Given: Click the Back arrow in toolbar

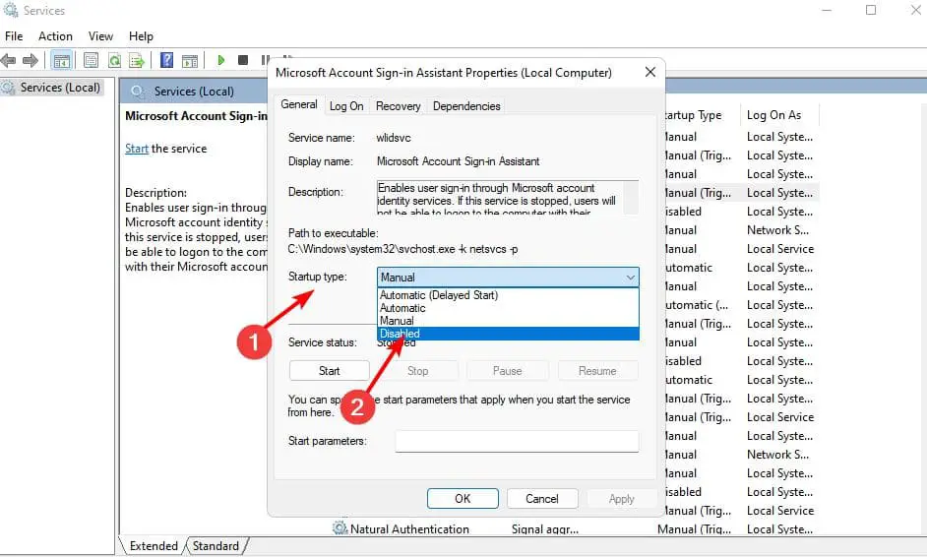Looking at the screenshot, I should pos(8,60).
